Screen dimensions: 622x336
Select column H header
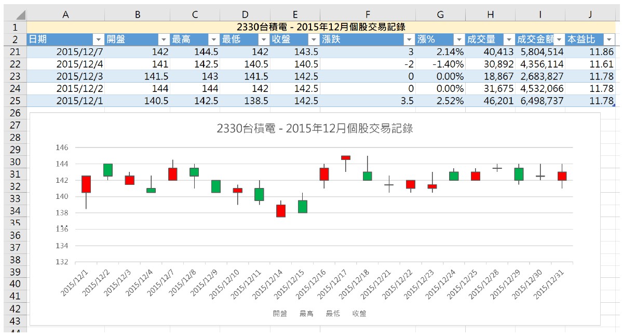[490, 15]
